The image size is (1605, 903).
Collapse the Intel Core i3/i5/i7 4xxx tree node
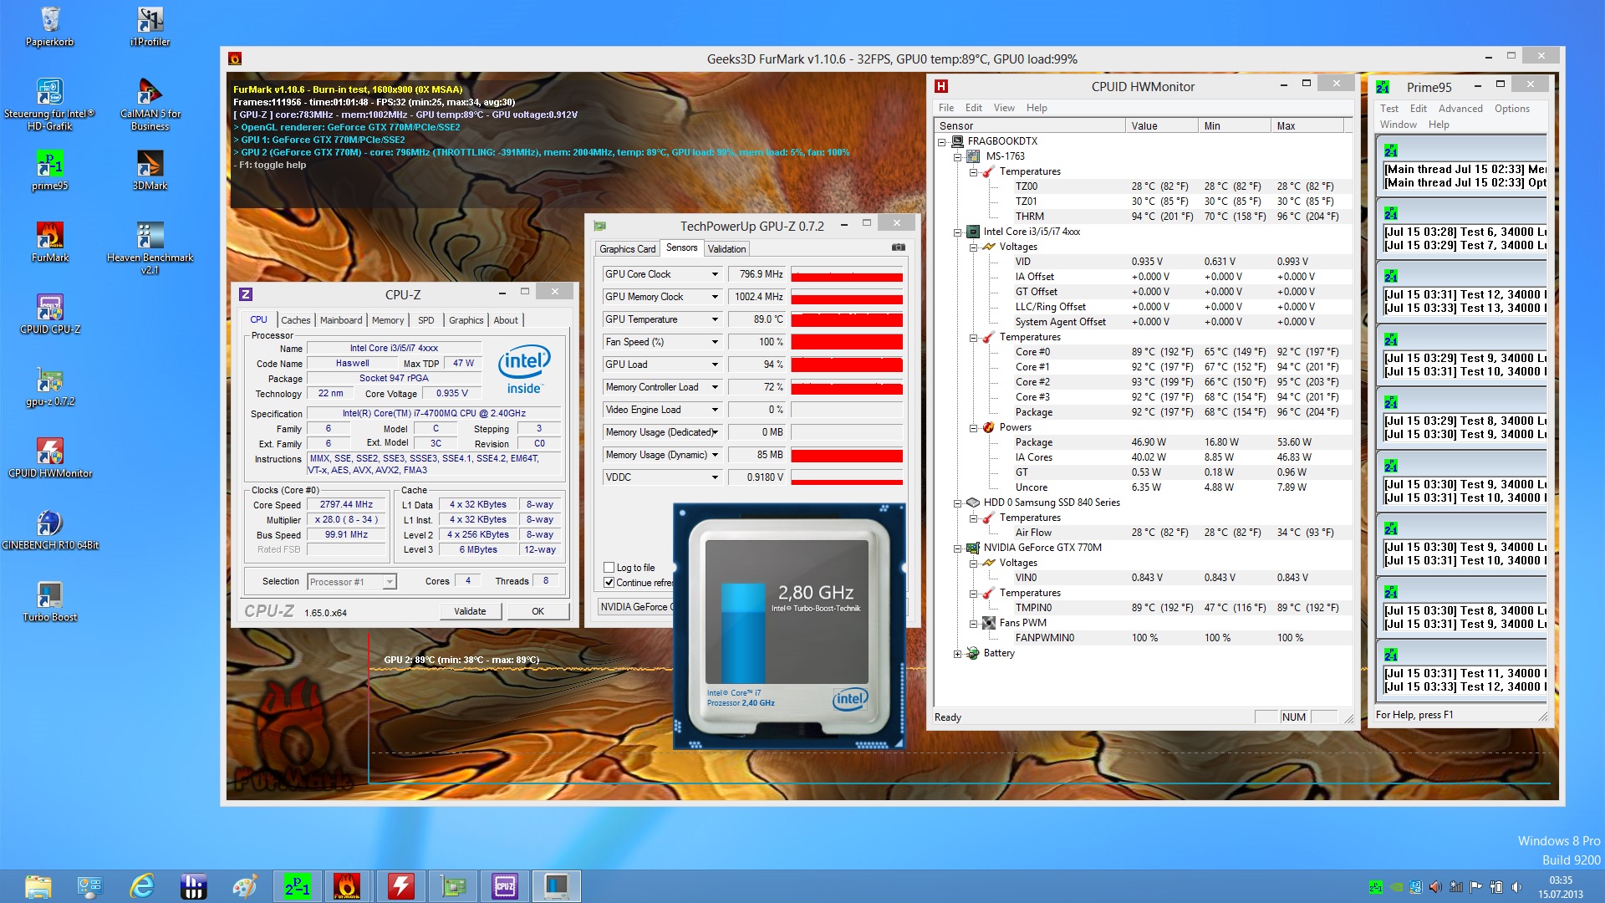coord(958,232)
